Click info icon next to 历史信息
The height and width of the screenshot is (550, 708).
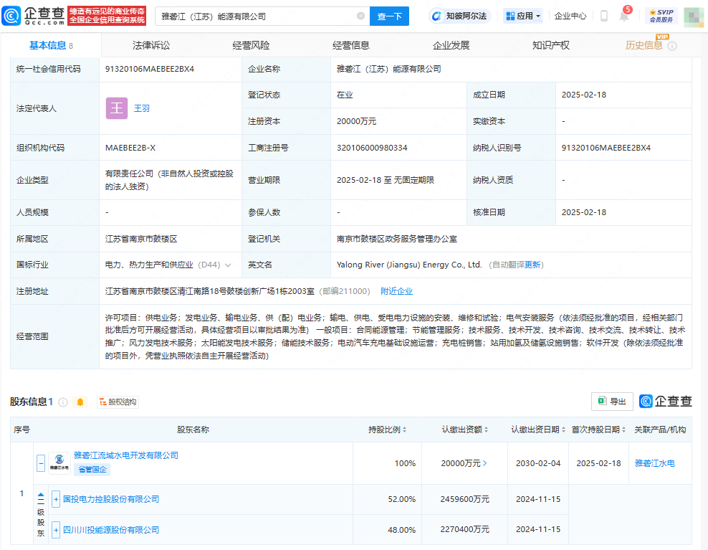point(672,46)
